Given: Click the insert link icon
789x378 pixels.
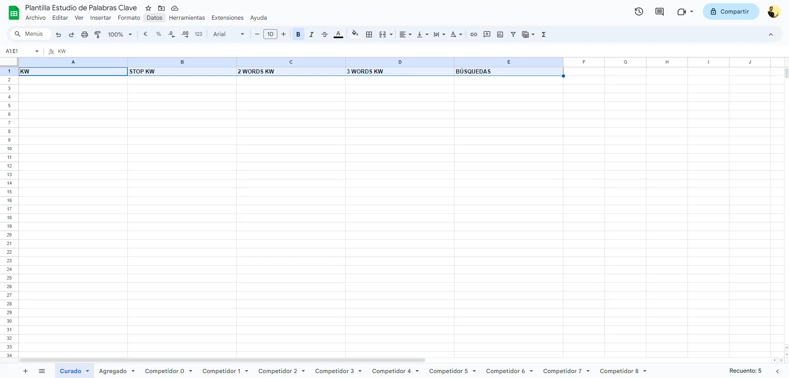Looking at the screenshot, I should [x=474, y=34].
